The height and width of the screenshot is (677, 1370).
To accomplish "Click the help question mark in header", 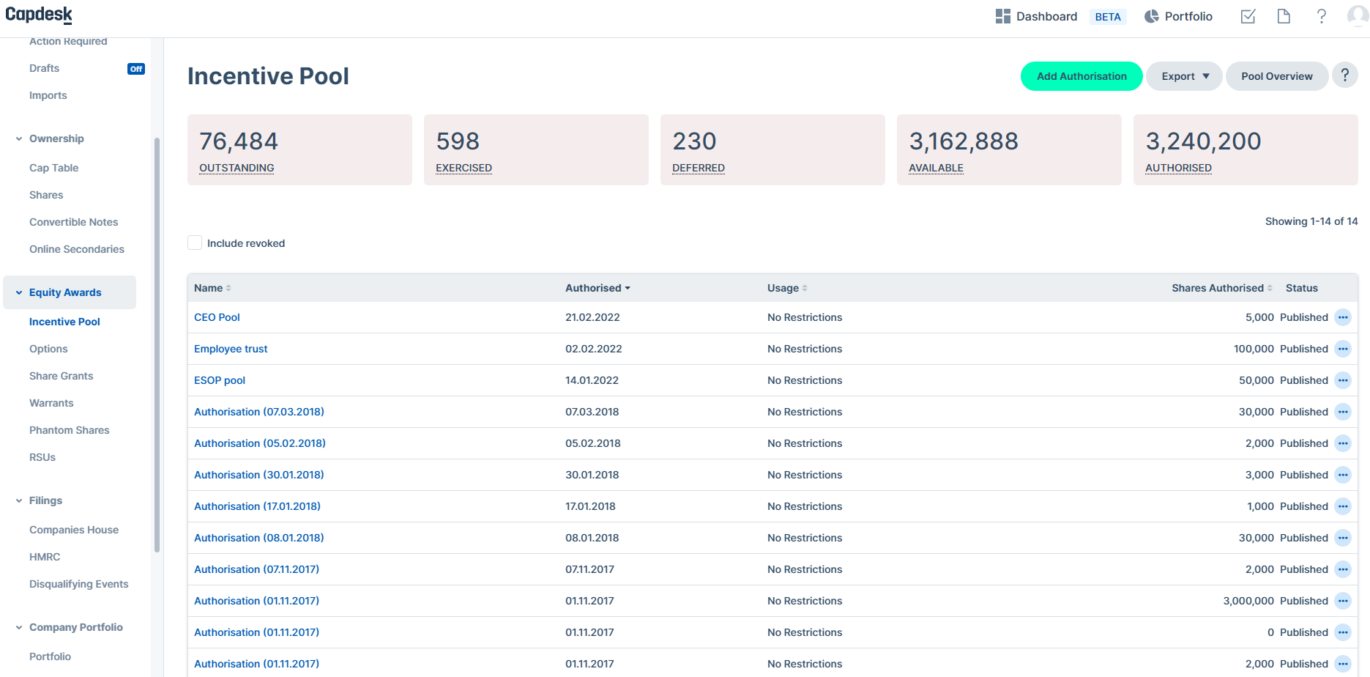I will pos(1322,16).
